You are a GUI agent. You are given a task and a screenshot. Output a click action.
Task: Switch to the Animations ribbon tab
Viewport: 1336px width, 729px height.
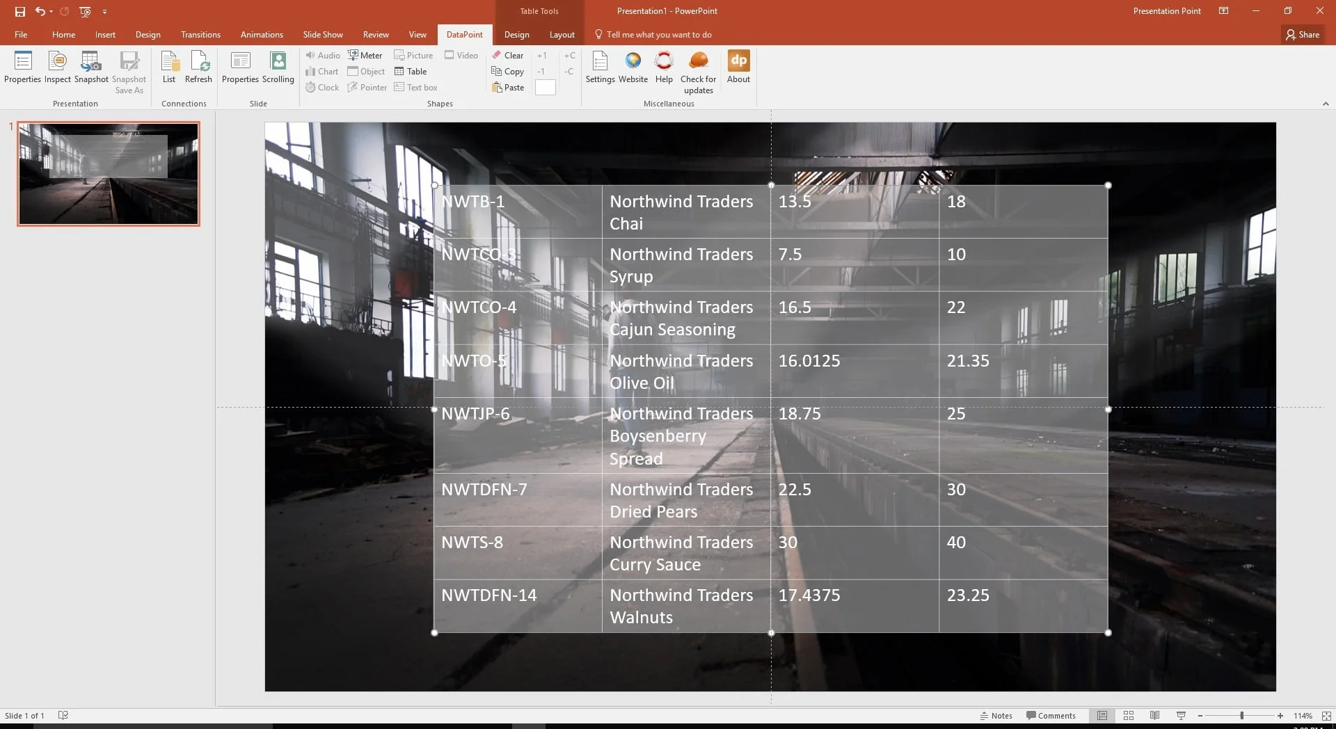262,34
